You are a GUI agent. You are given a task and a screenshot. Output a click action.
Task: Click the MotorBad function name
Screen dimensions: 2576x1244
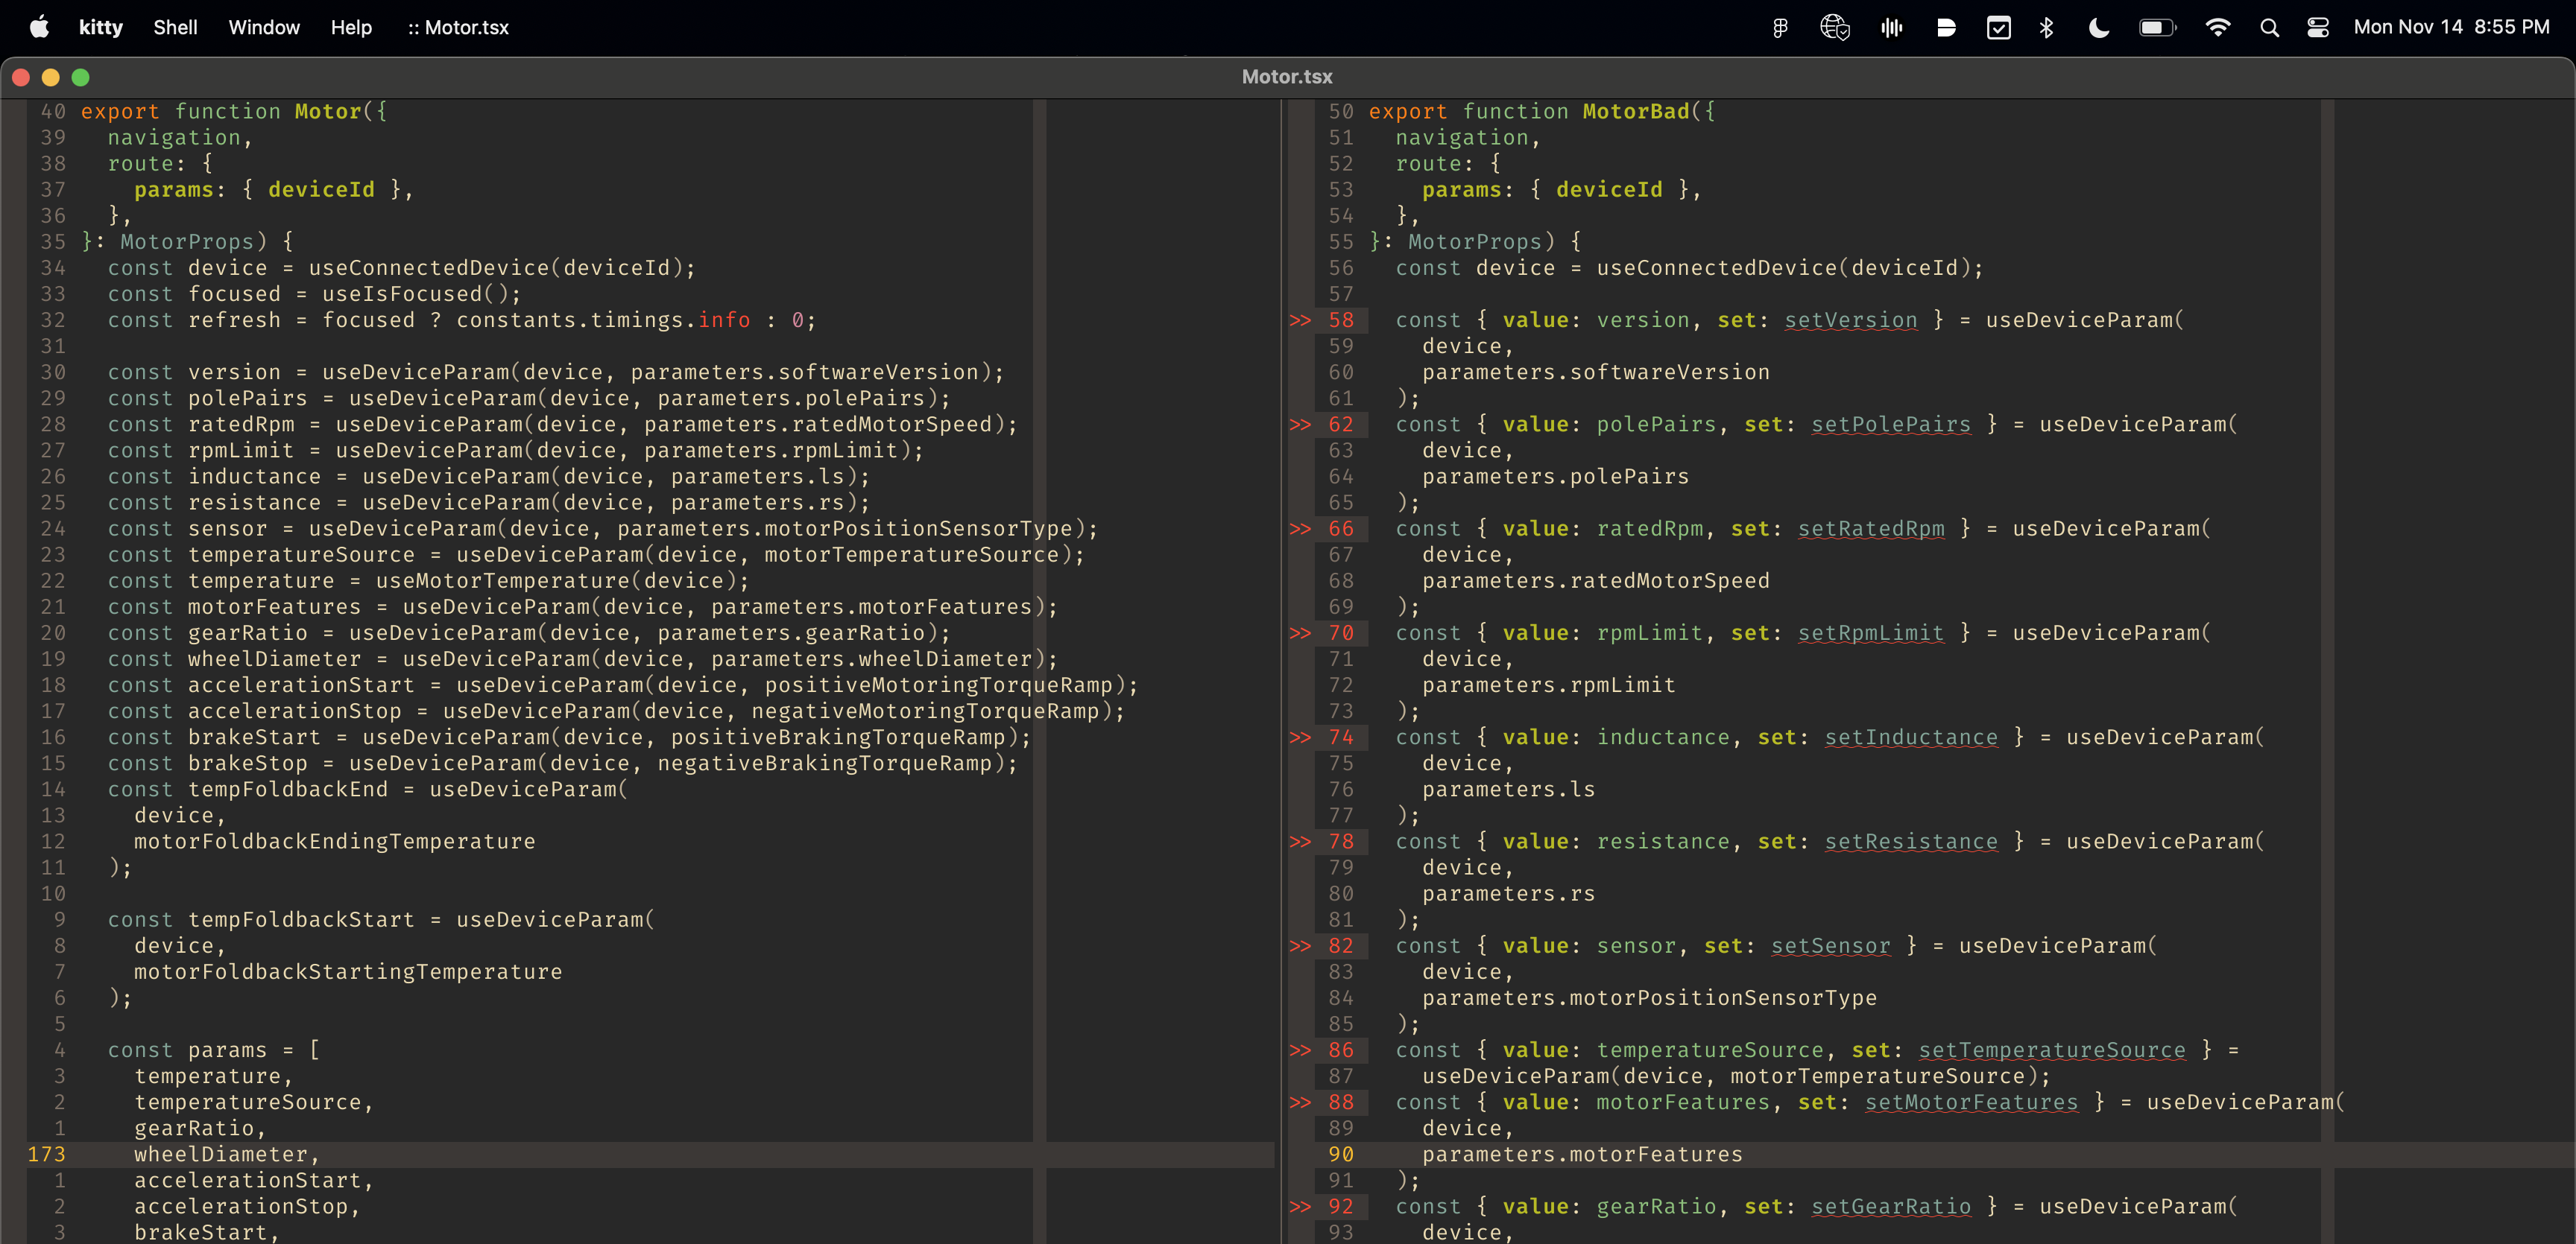(1635, 112)
